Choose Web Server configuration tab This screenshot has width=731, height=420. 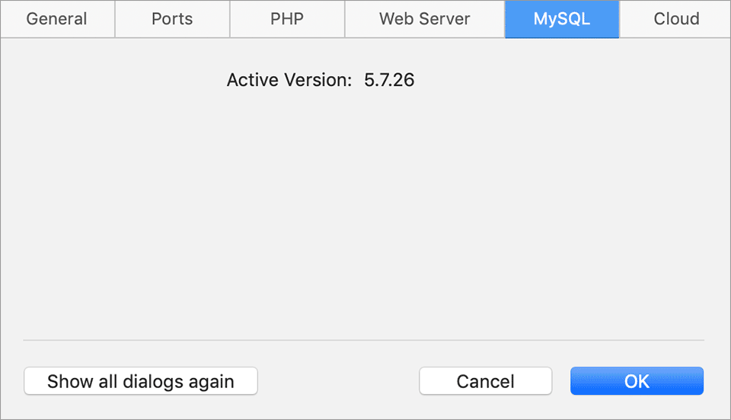[x=425, y=19]
